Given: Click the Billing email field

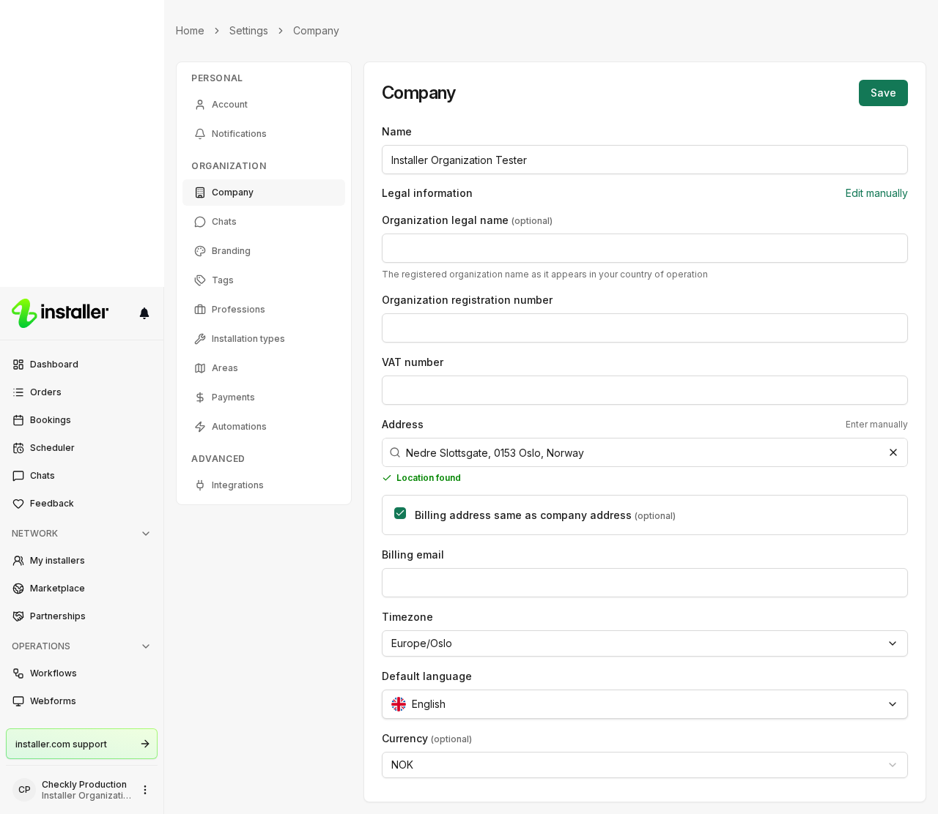Looking at the screenshot, I should pyautogui.click(x=645, y=583).
